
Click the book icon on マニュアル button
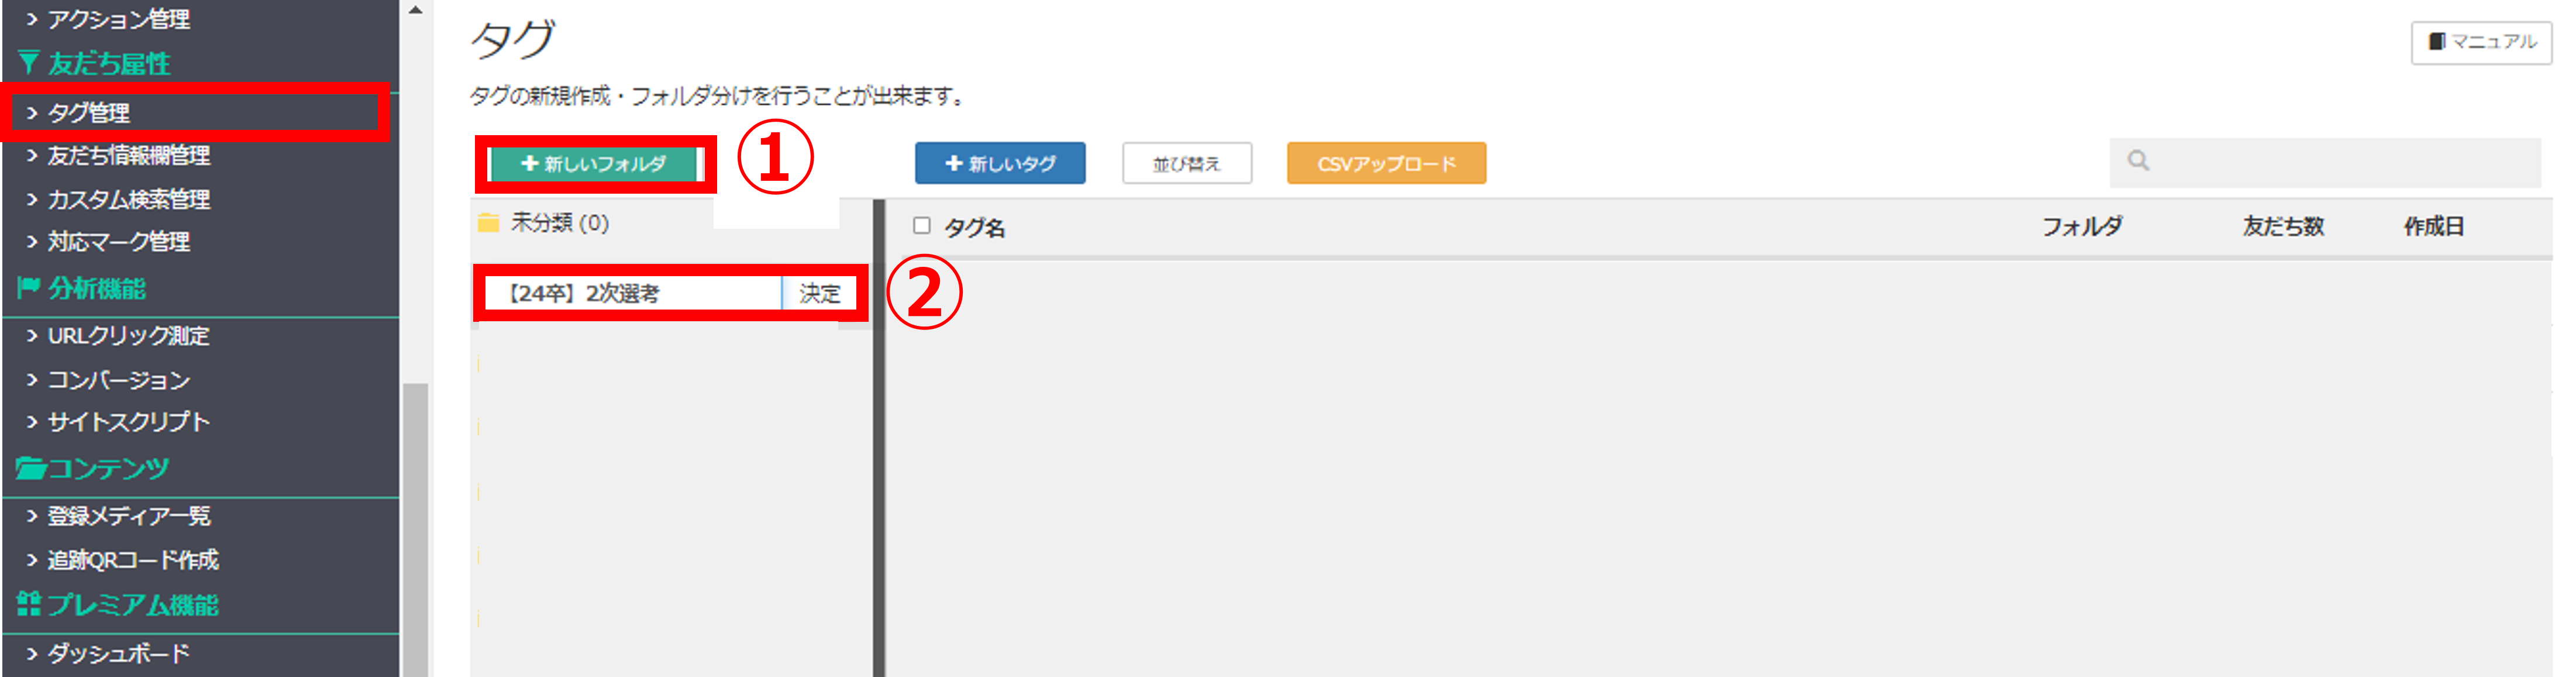pyautogui.click(x=2437, y=42)
